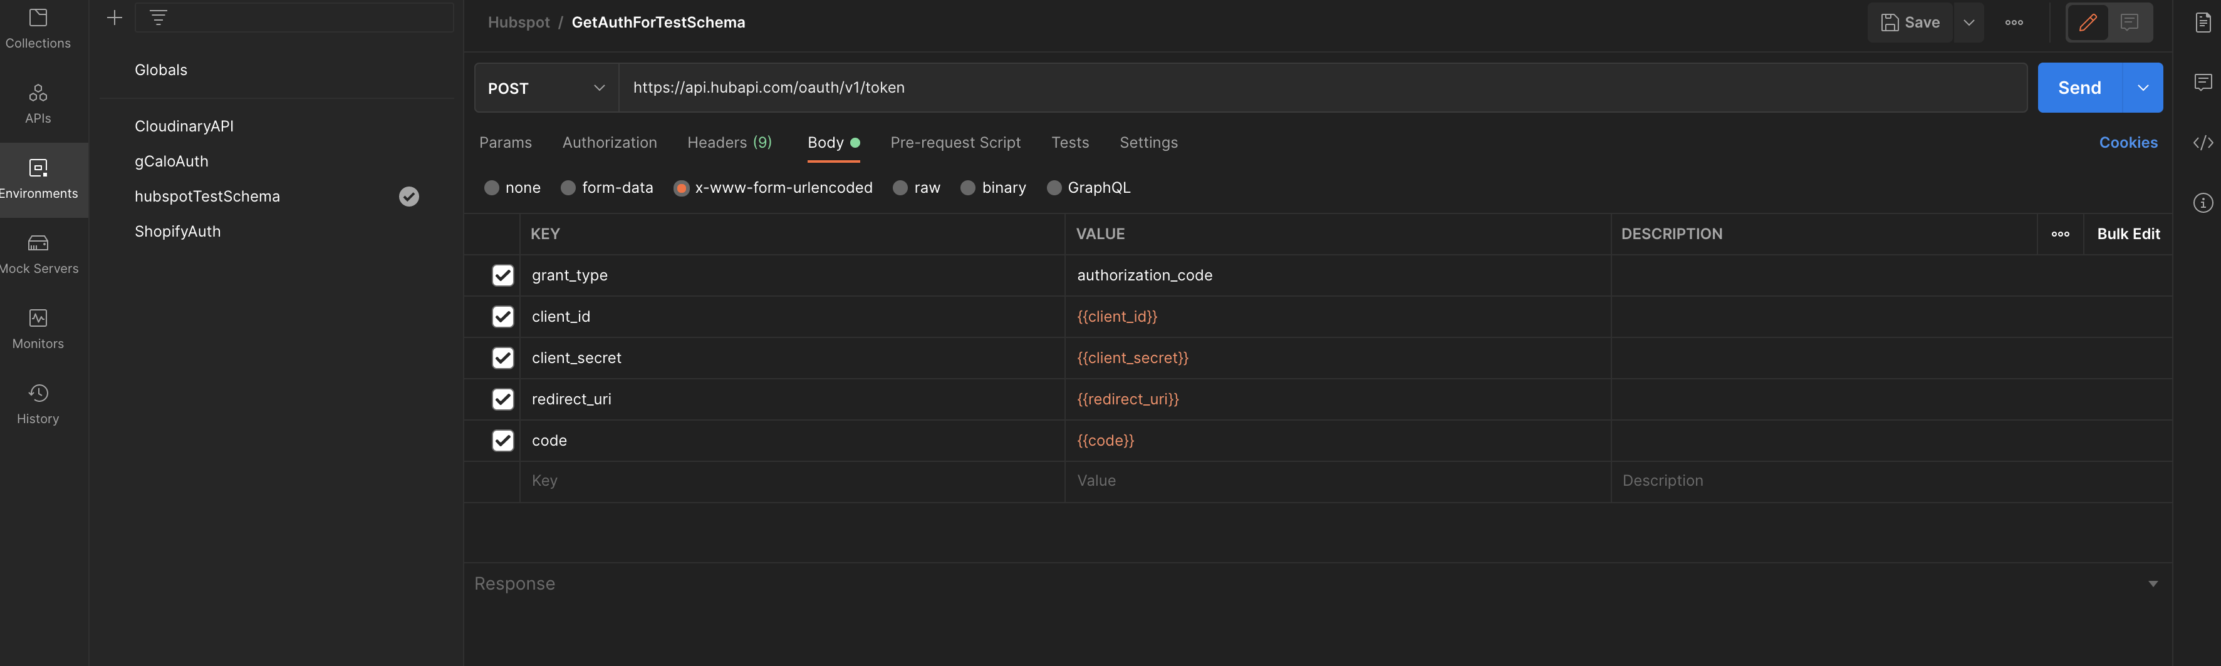Click the empty Value placeholder cell
This screenshot has width=2221, height=666.
tap(1337, 481)
